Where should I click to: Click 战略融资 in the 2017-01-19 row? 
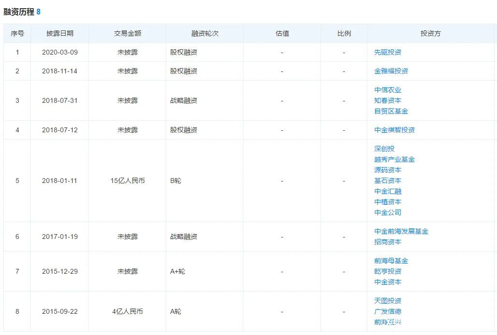tap(184, 237)
